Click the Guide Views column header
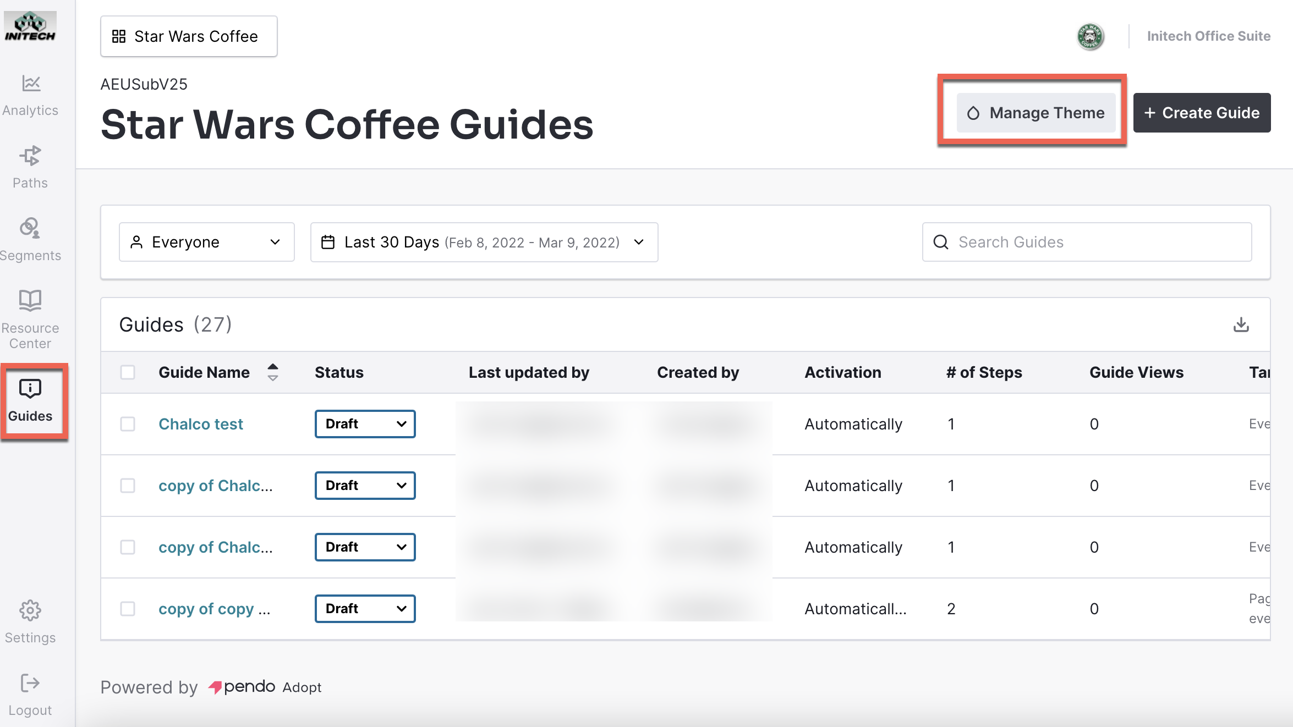The height and width of the screenshot is (727, 1293). point(1136,372)
